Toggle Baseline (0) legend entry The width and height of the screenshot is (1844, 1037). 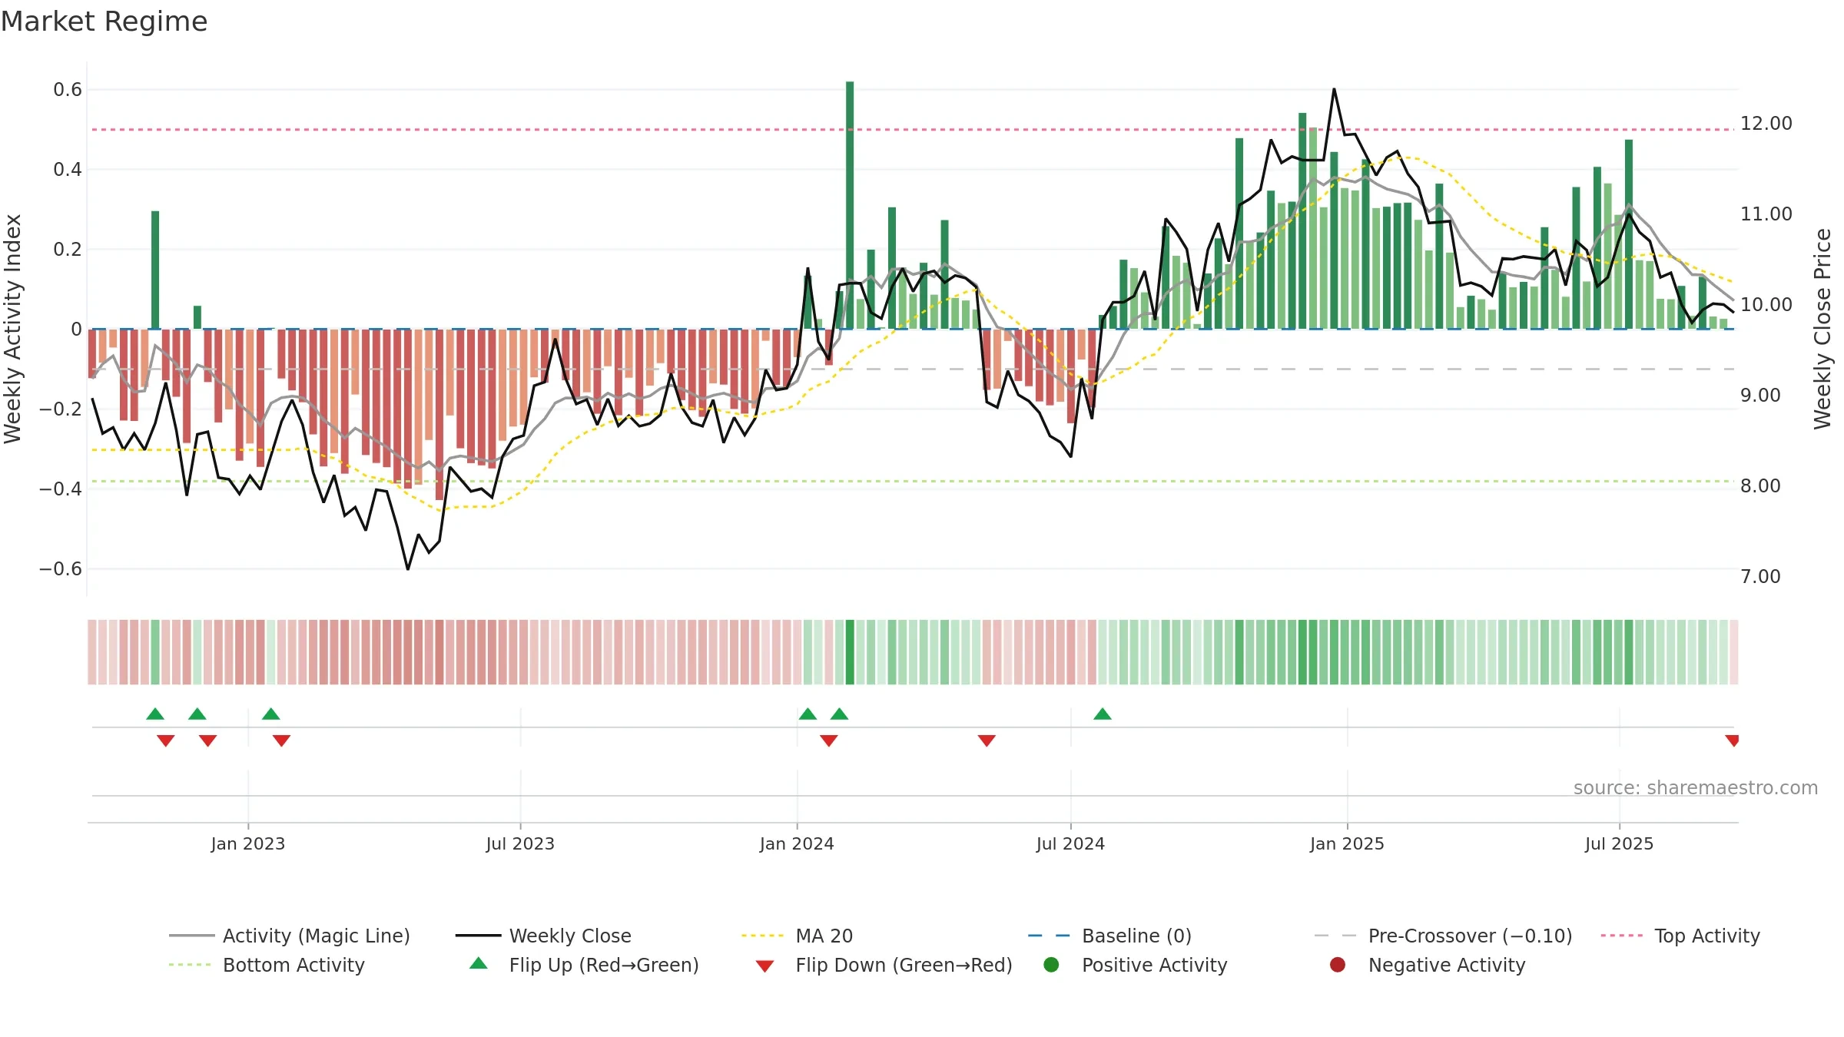tap(1109, 936)
